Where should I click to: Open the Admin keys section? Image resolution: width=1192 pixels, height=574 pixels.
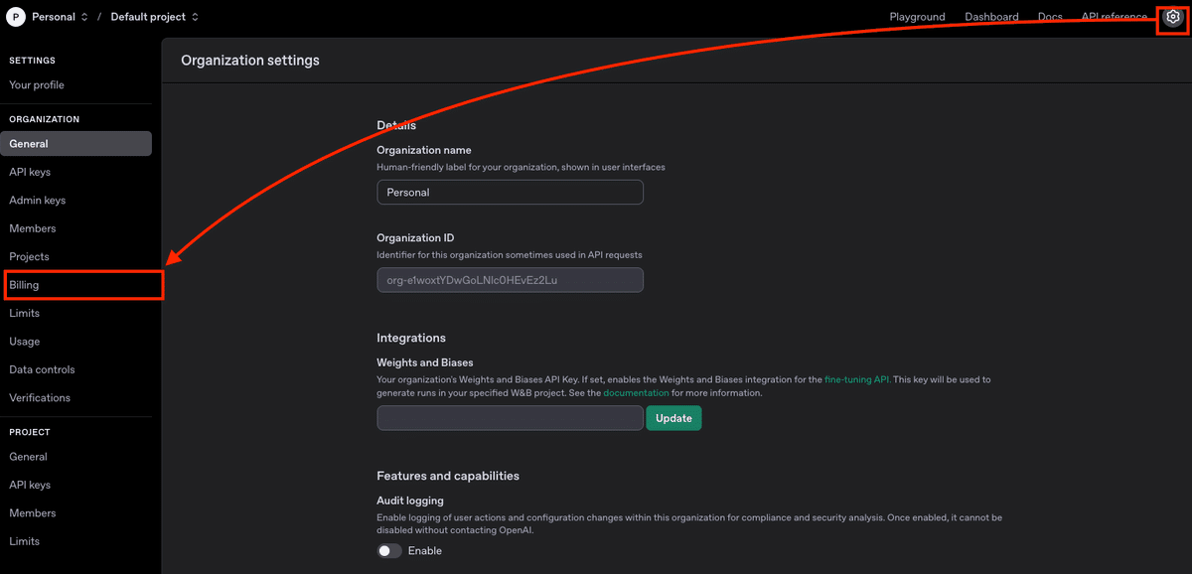click(x=38, y=201)
